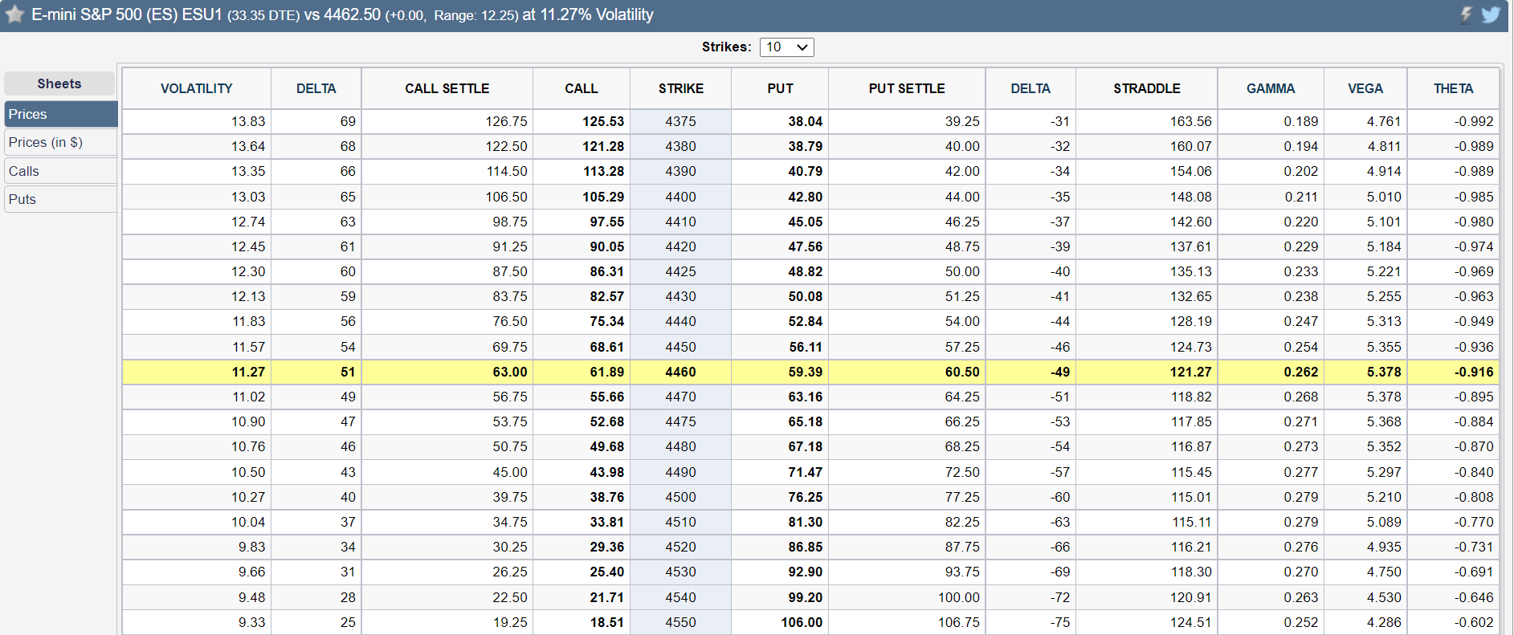Image resolution: width=1514 pixels, height=635 pixels.
Task: Click the CALL column header
Action: click(x=582, y=88)
